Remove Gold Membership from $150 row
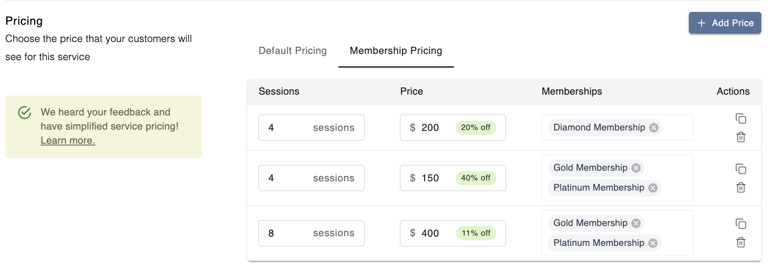768x268 pixels. coord(636,168)
